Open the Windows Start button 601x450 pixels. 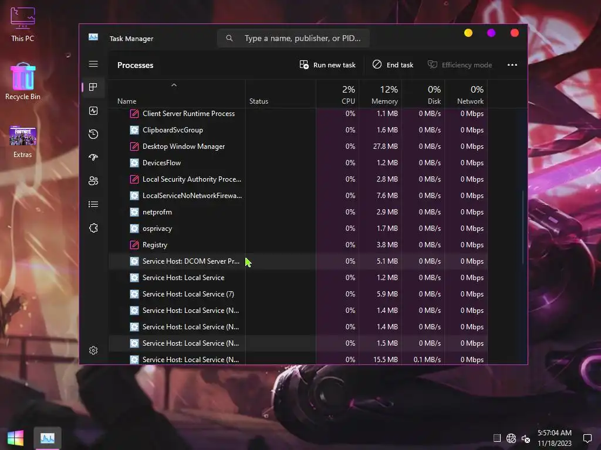pos(15,438)
